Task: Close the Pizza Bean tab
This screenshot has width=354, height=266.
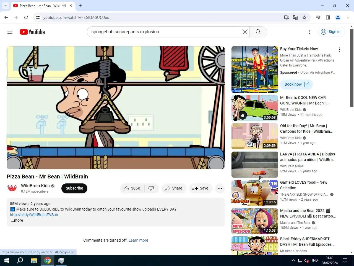Action: point(71,6)
